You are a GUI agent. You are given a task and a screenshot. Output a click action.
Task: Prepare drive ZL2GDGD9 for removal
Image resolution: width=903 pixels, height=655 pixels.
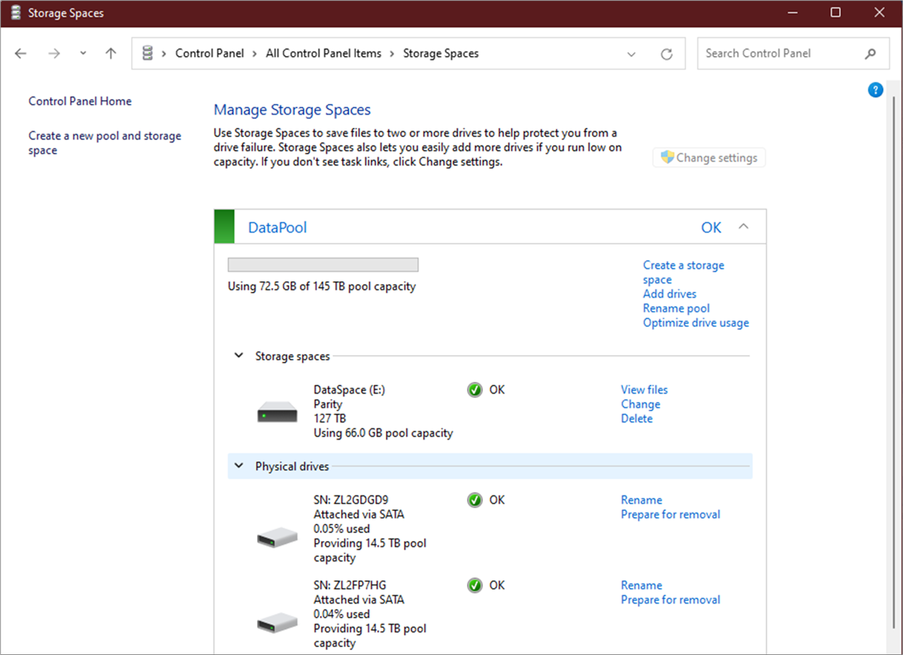[670, 514]
